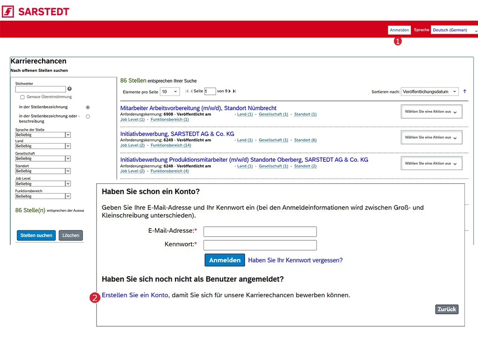The width and height of the screenshot is (478, 359).
Task: Enable Genaue Übereinstimmung checkbox
Action: point(22,97)
